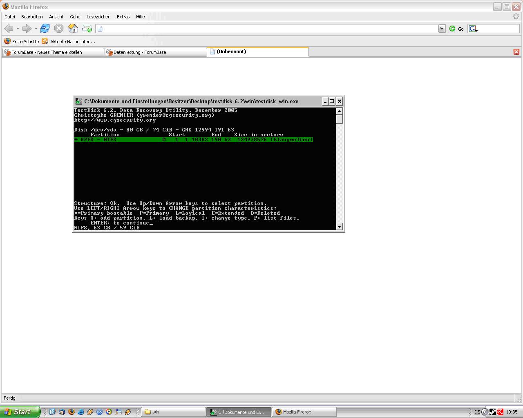Image resolution: width=523 pixels, height=418 pixels.
Task: Open the Forward button history dropdown
Action: [x=36, y=29]
